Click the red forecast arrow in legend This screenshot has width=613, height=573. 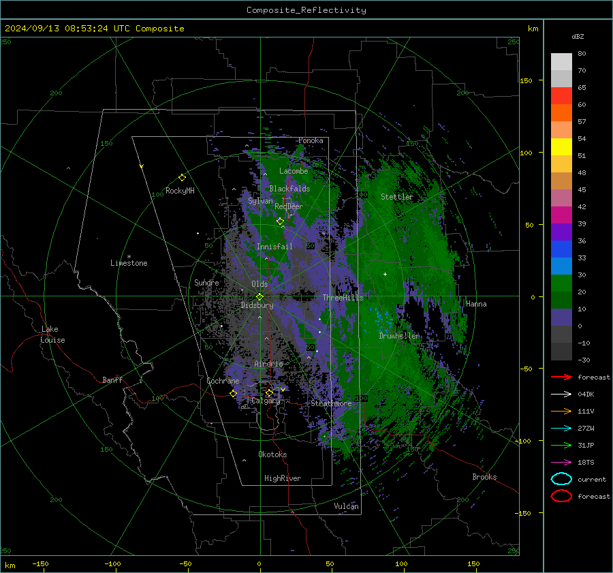click(561, 377)
